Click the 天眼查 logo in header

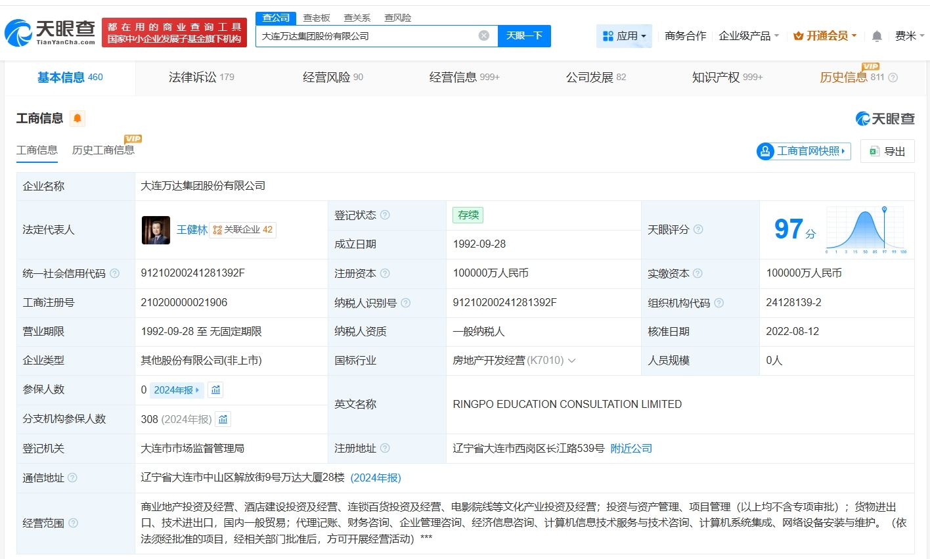coord(51,32)
